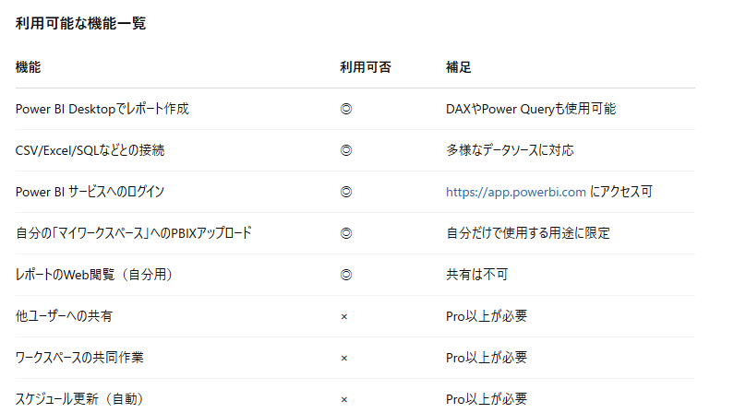Select Pro以上が必要 in ワークスペースの共同作業 row
The image size is (746, 413).
pos(487,358)
